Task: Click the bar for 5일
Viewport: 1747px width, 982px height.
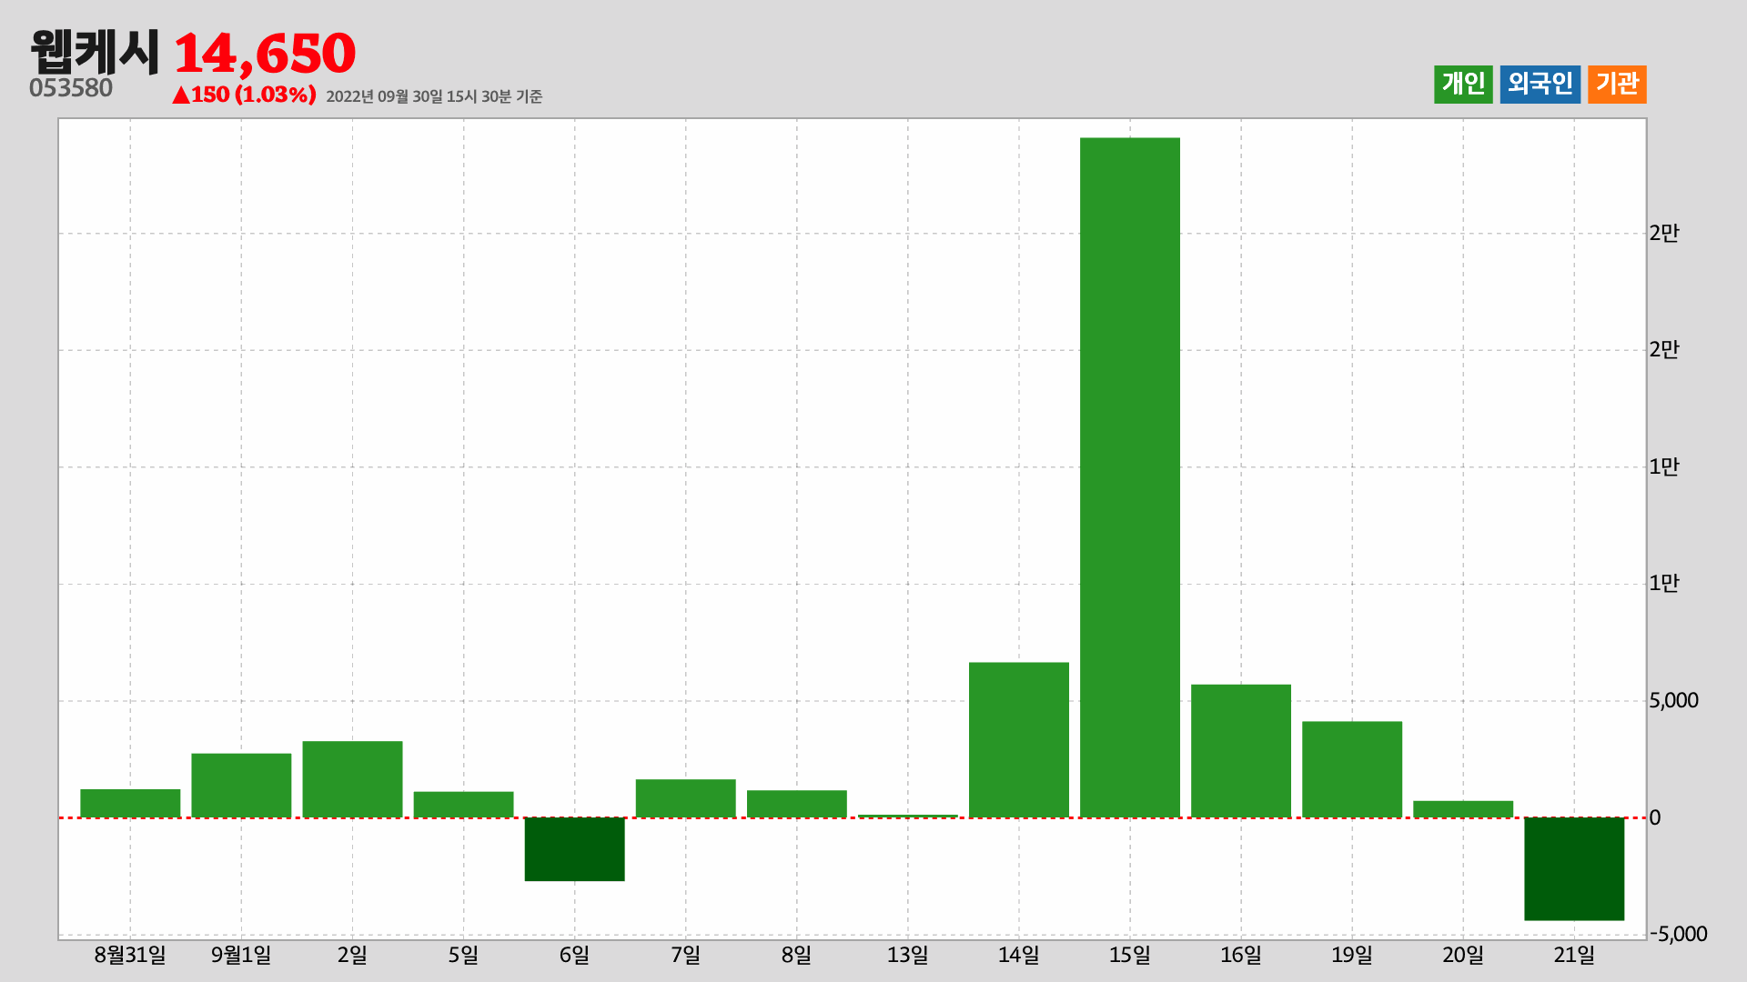Action: (x=463, y=805)
